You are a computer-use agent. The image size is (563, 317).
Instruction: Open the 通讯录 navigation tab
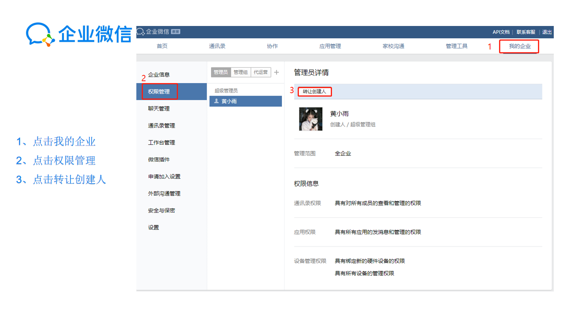tap(217, 46)
